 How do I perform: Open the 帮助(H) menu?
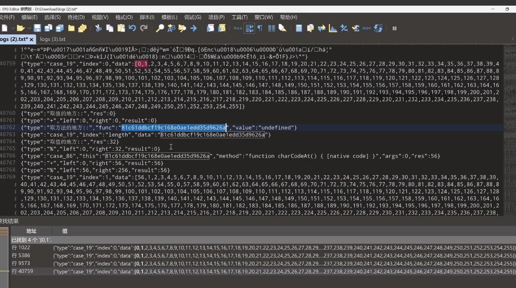[x=288, y=17]
